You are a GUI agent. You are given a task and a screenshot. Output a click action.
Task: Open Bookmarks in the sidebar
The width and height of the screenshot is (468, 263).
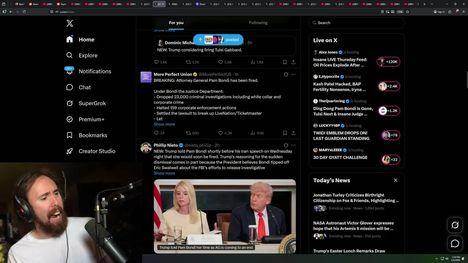coord(87,135)
